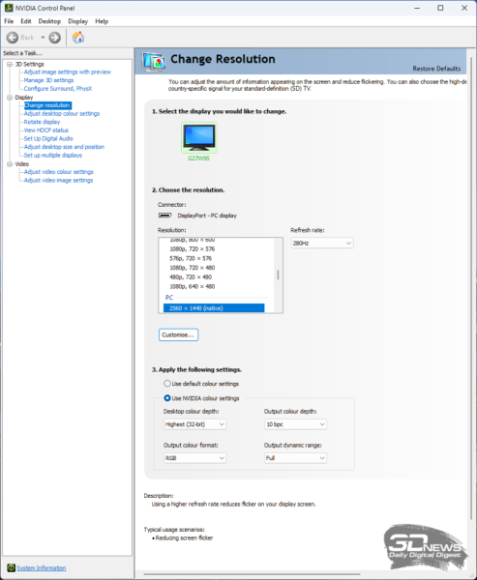Open the Desktop menu
The width and height of the screenshot is (477, 580).
click(49, 21)
